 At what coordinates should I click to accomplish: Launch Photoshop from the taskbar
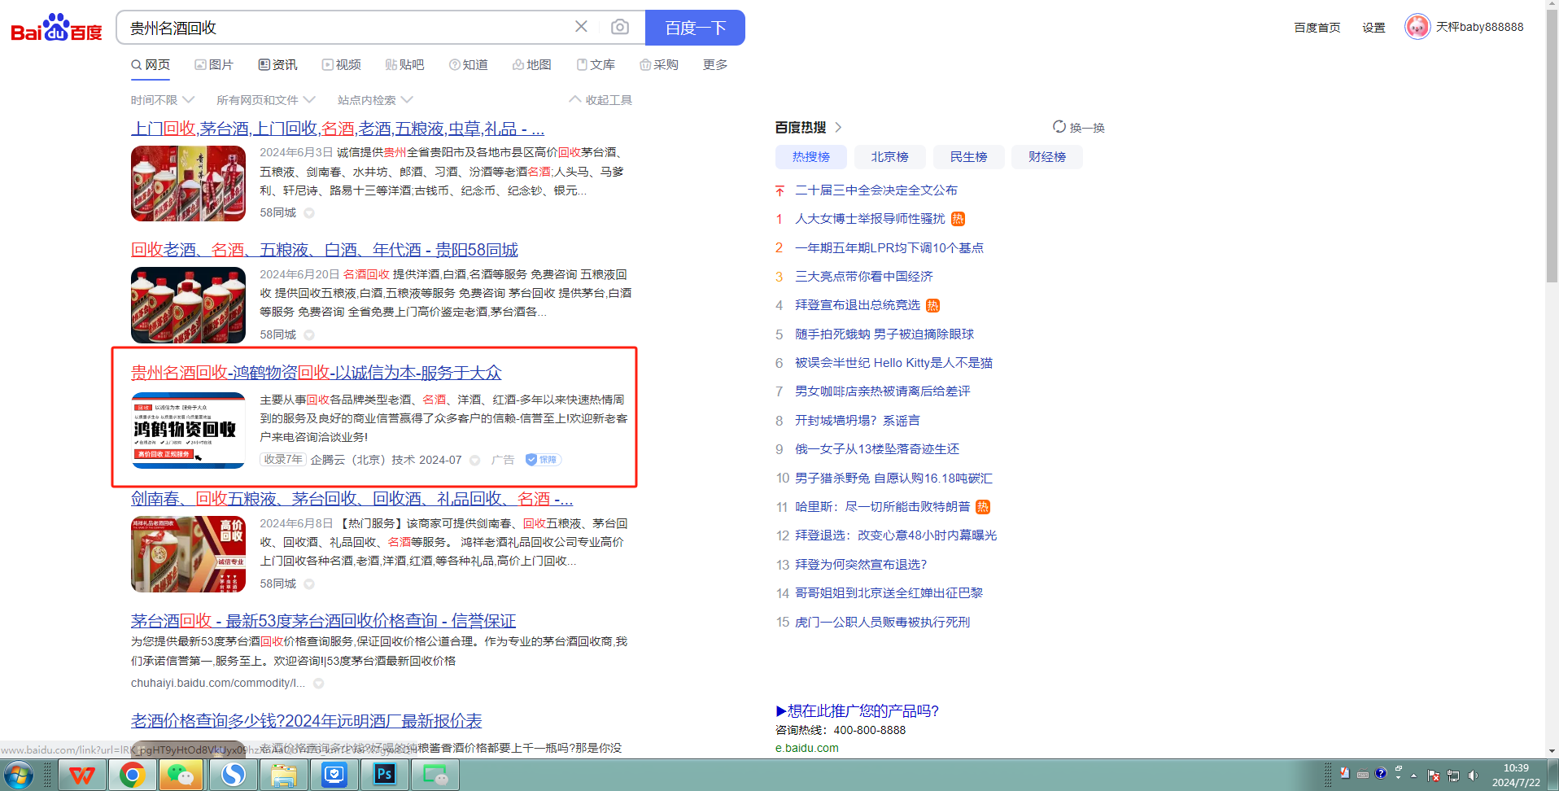[384, 775]
